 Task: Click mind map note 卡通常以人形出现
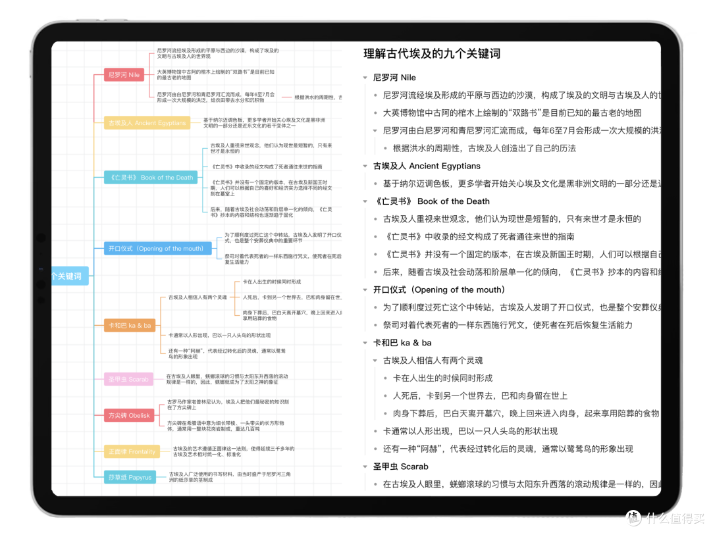click(x=219, y=336)
